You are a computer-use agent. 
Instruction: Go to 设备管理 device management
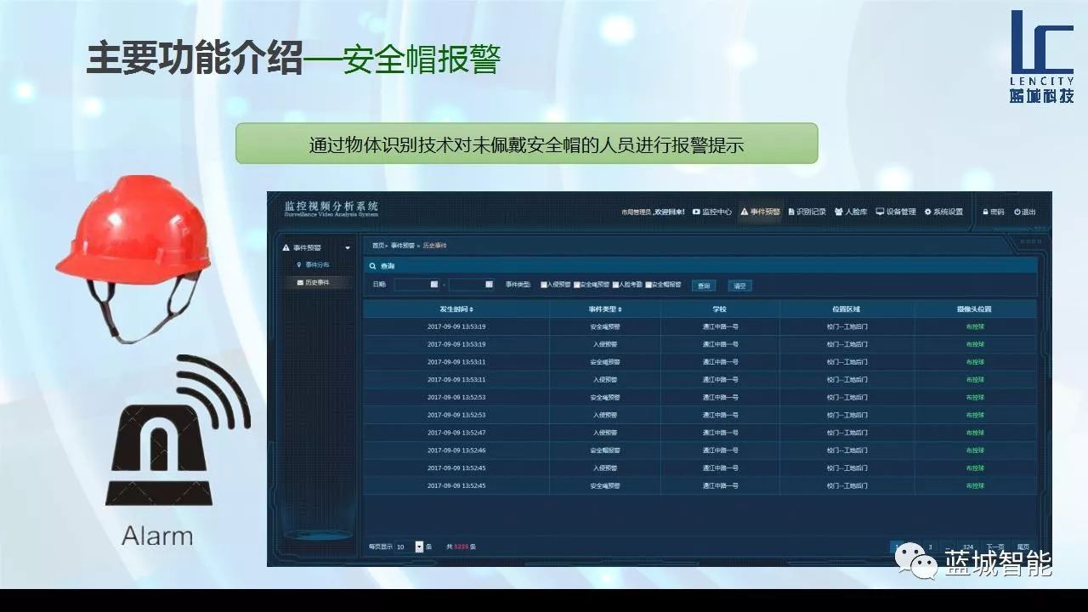coord(896,212)
